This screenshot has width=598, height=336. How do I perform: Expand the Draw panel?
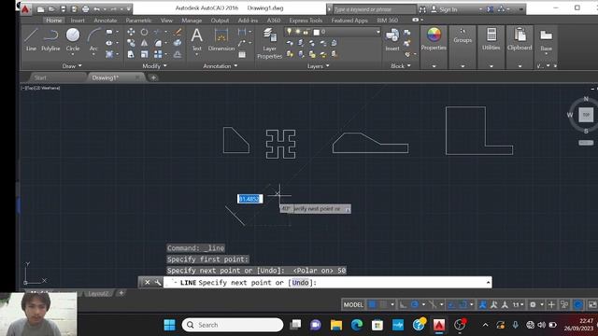click(72, 66)
